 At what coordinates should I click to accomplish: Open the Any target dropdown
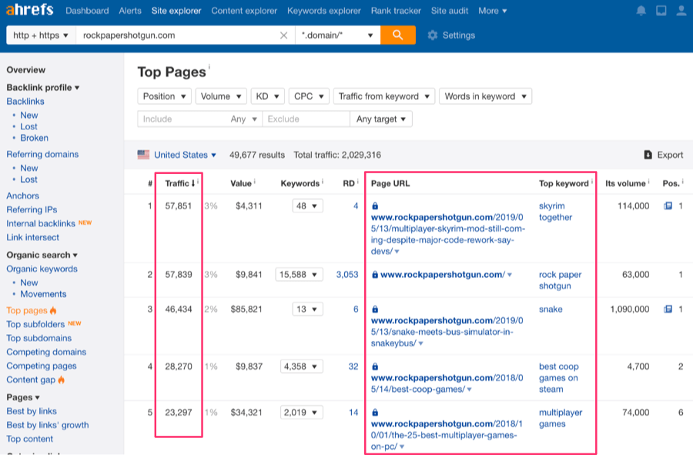(x=381, y=119)
